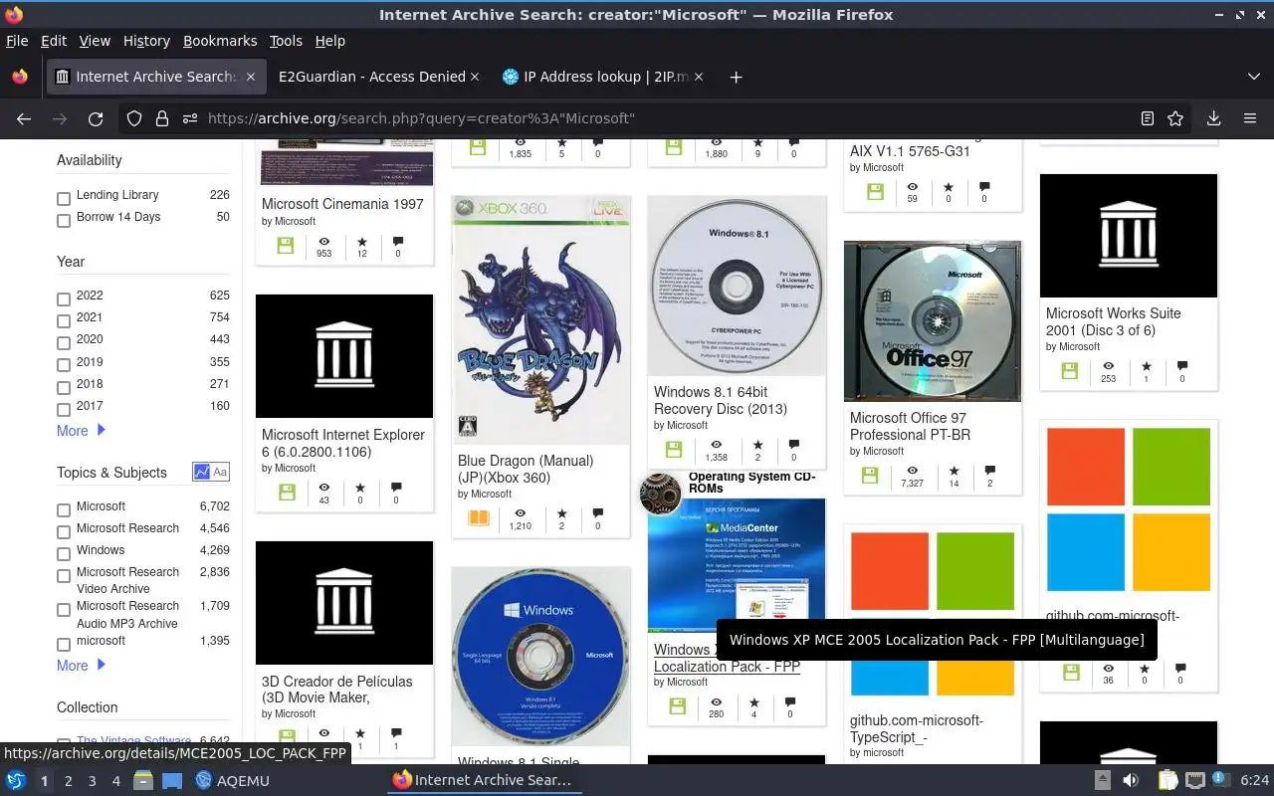Click the clipboard icon in system tray

pos(1168,781)
